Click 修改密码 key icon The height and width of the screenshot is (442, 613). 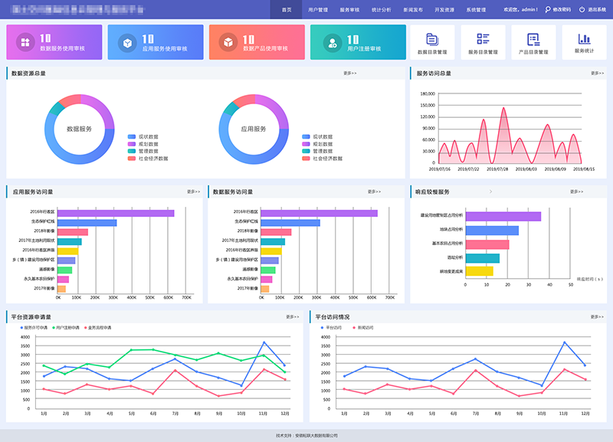click(548, 9)
